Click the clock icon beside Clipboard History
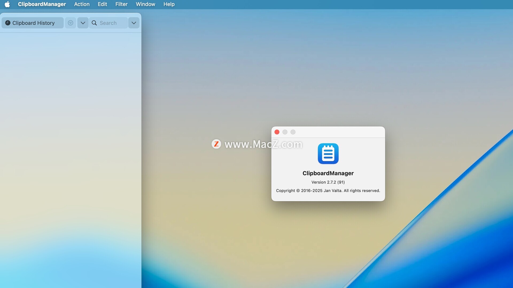 click(x=8, y=23)
